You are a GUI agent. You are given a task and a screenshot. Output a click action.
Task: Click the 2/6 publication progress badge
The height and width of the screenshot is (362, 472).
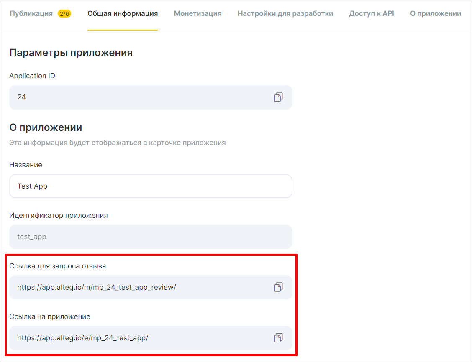[x=64, y=14]
